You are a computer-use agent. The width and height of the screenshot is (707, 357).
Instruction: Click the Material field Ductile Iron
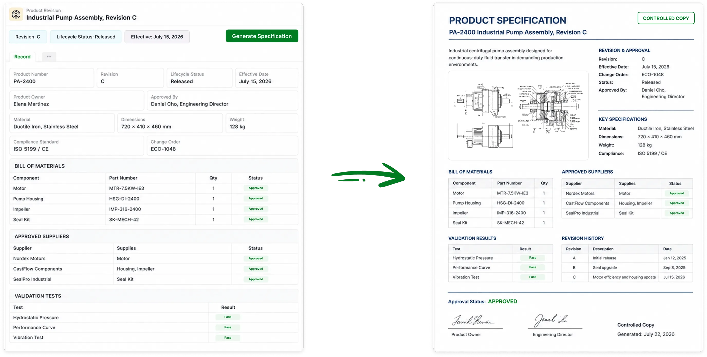(62, 123)
